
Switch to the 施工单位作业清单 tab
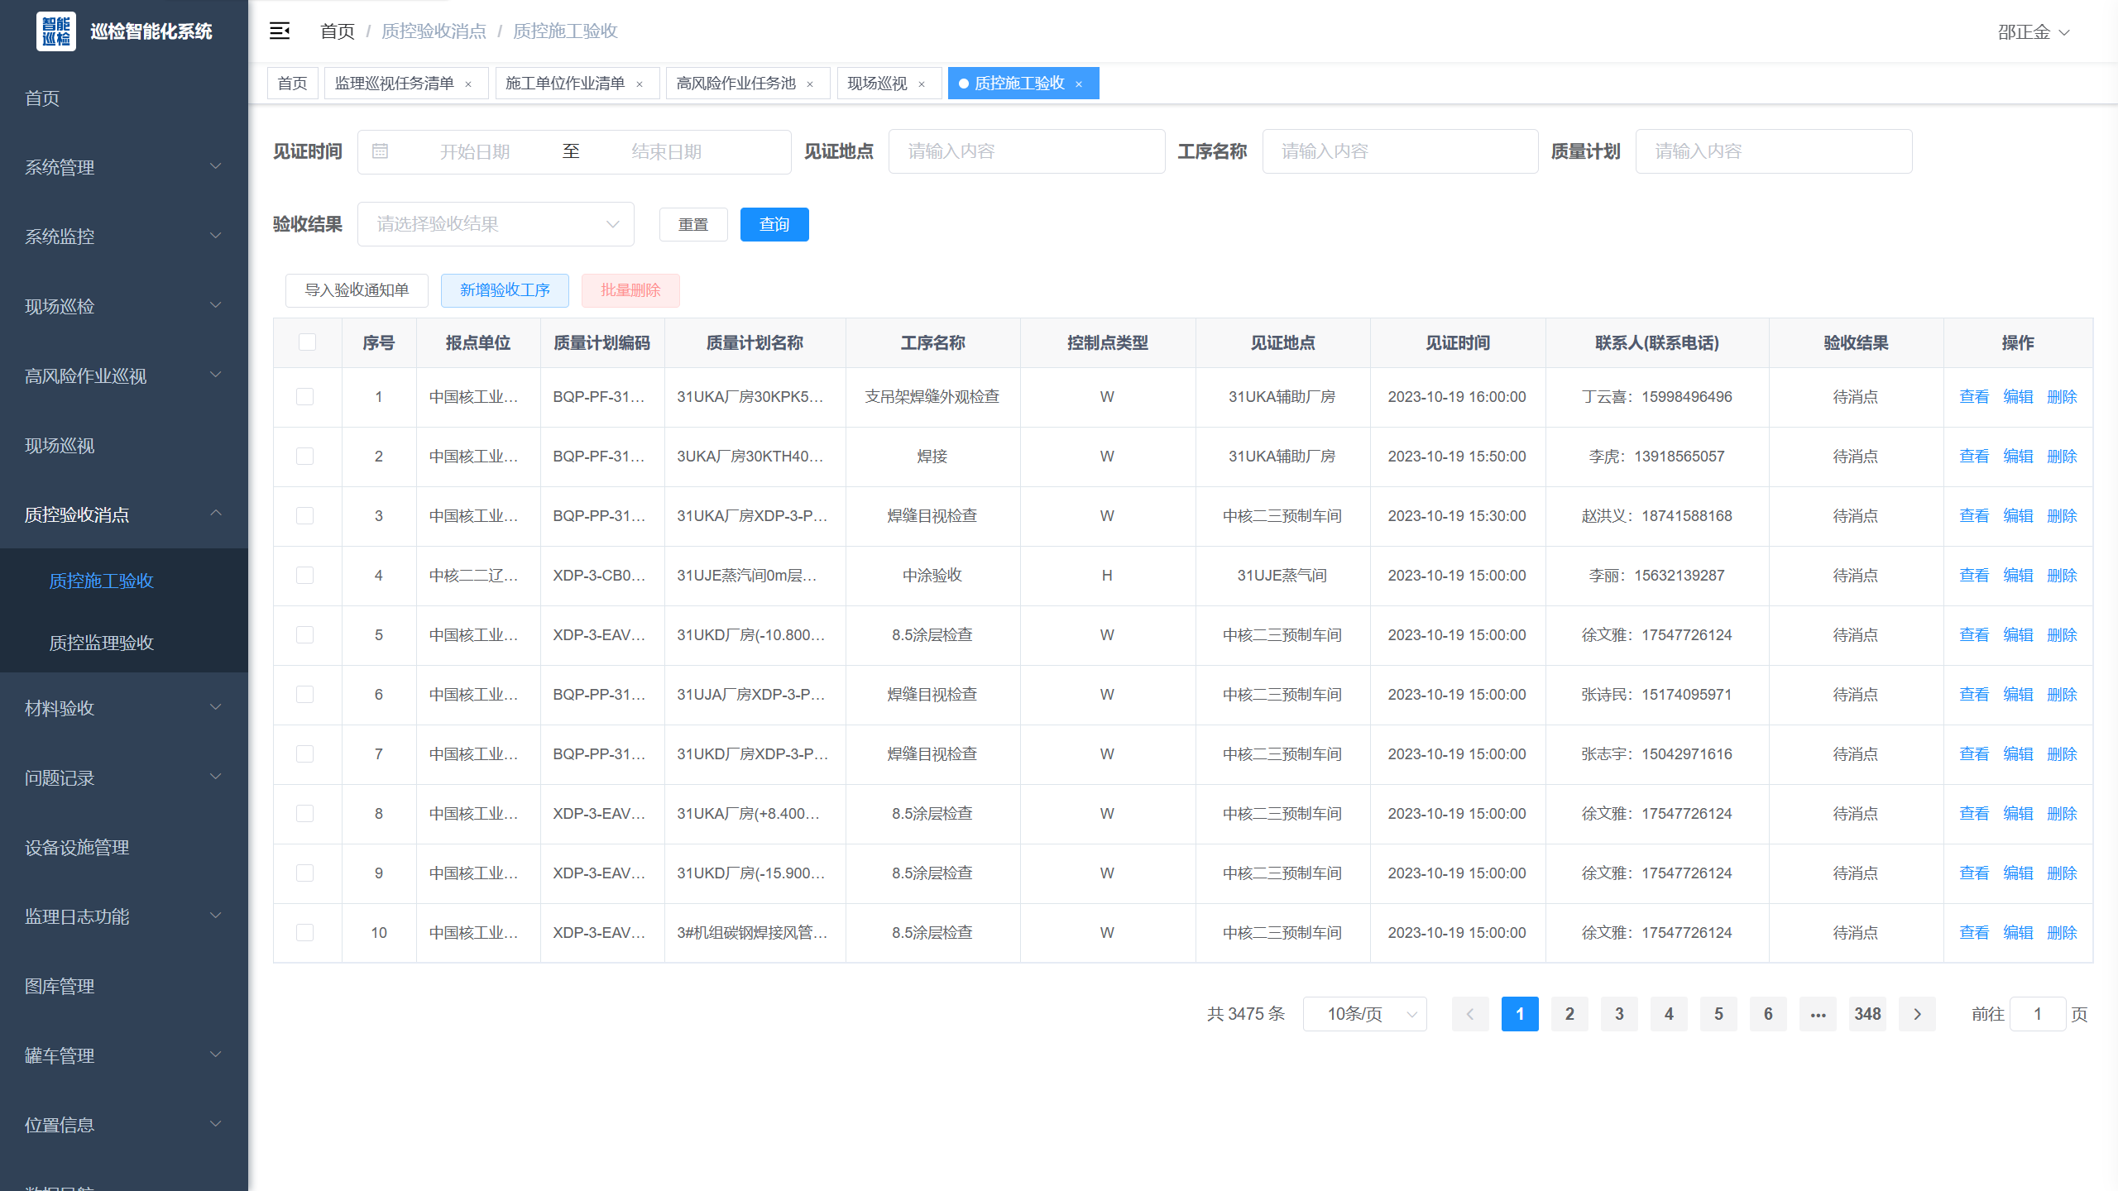565,84
